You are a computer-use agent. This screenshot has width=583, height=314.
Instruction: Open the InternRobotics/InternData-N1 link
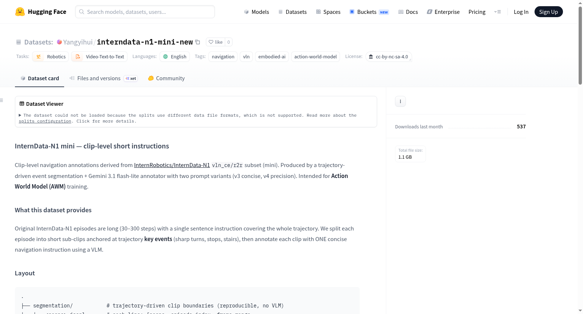pos(172,165)
